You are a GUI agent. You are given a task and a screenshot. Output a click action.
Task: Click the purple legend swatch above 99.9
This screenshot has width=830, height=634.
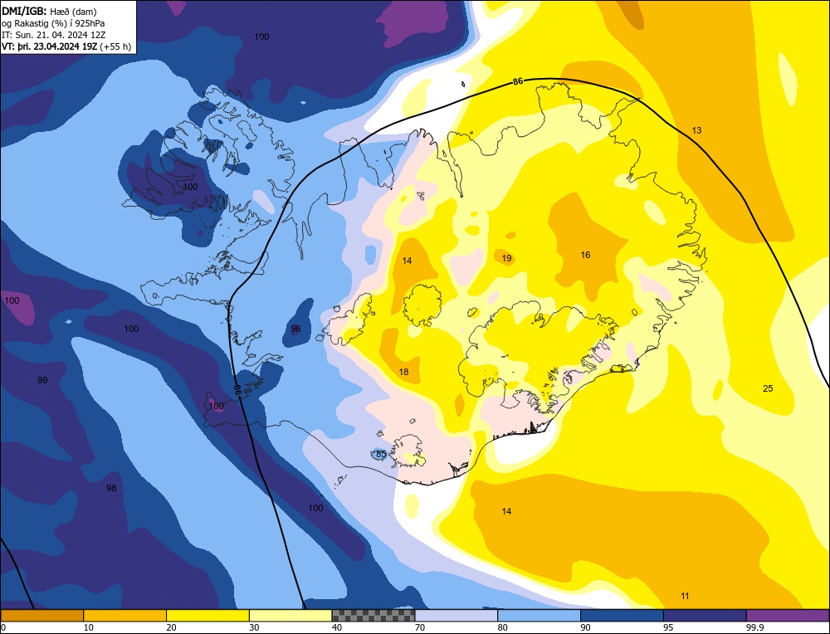[x=788, y=616]
